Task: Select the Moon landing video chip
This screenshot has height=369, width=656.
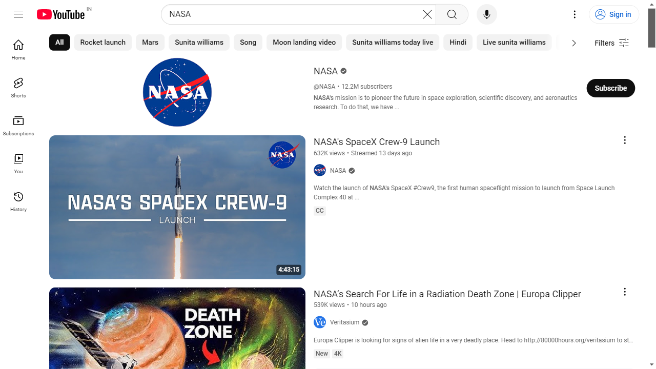Action: [x=304, y=43]
